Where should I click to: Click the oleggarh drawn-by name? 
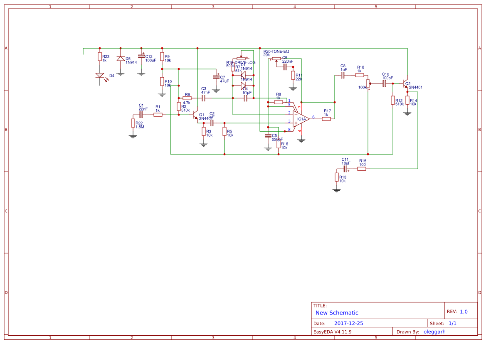pos(434,332)
